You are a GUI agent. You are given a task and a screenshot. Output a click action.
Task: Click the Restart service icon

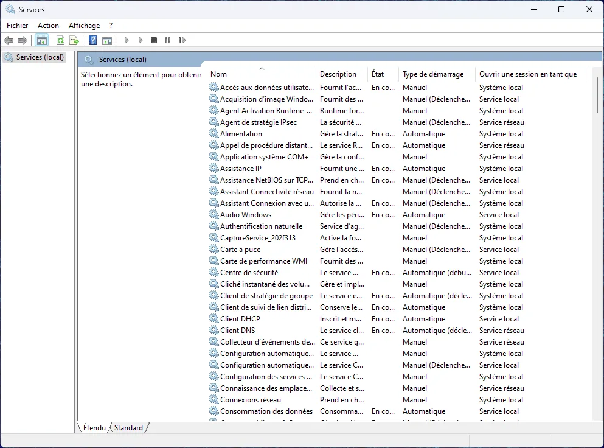(x=182, y=40)
